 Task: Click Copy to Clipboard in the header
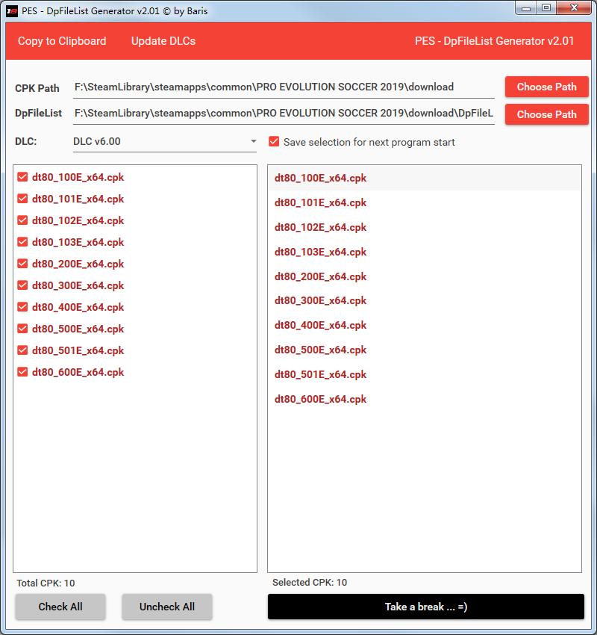pyautogui.click(x=62, y=41)
